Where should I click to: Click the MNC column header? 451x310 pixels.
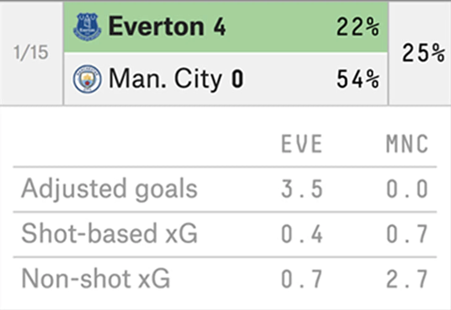[407, 144]
